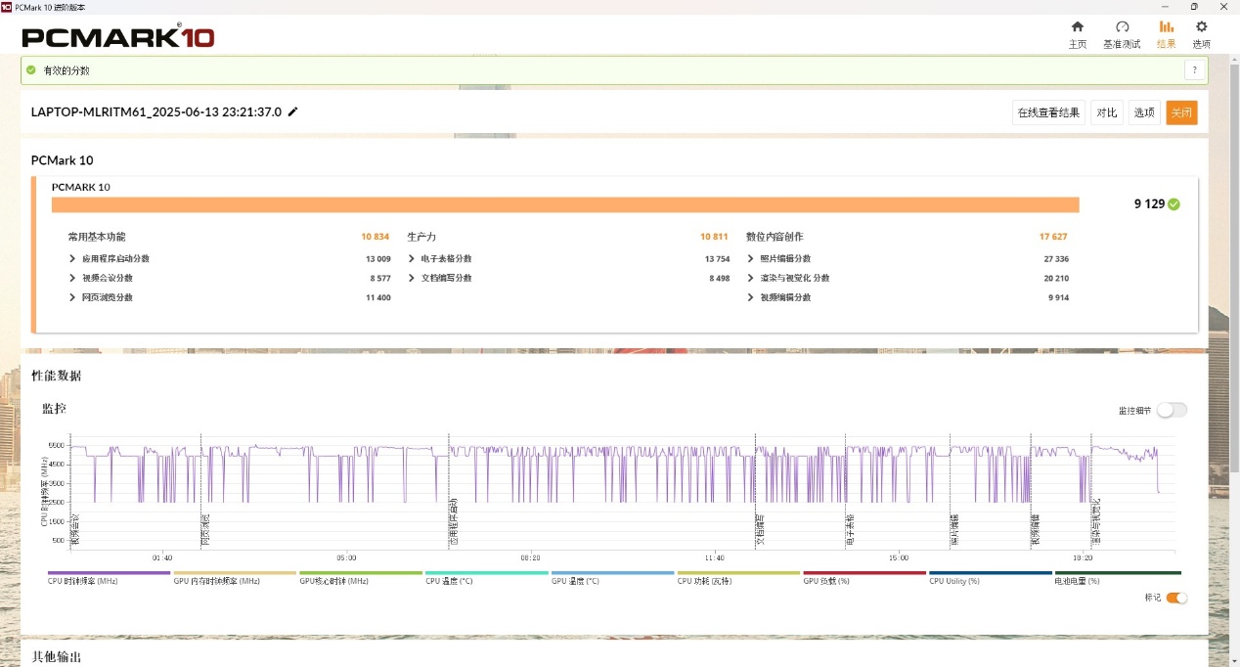The width and height of the screenshot is (1240, 667).
Task: Open the 选项 gear icon in top navigation
Action: pyautogui.click(x=1201, y=26)
